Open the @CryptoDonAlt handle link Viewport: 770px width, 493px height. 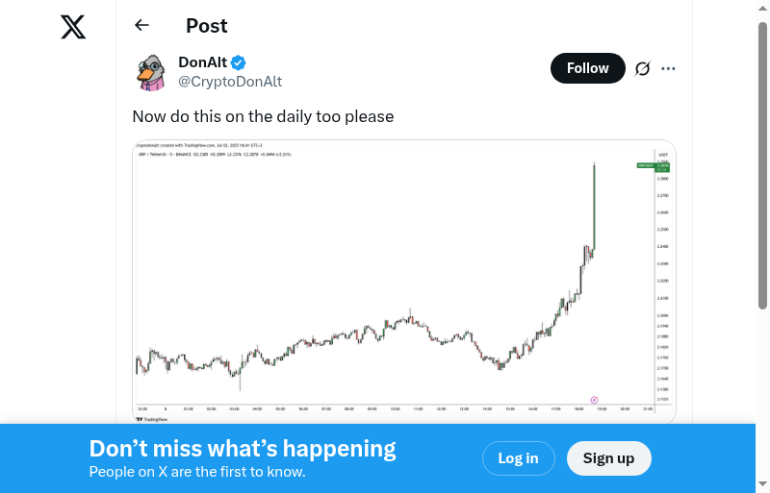[x=230, y=82]
